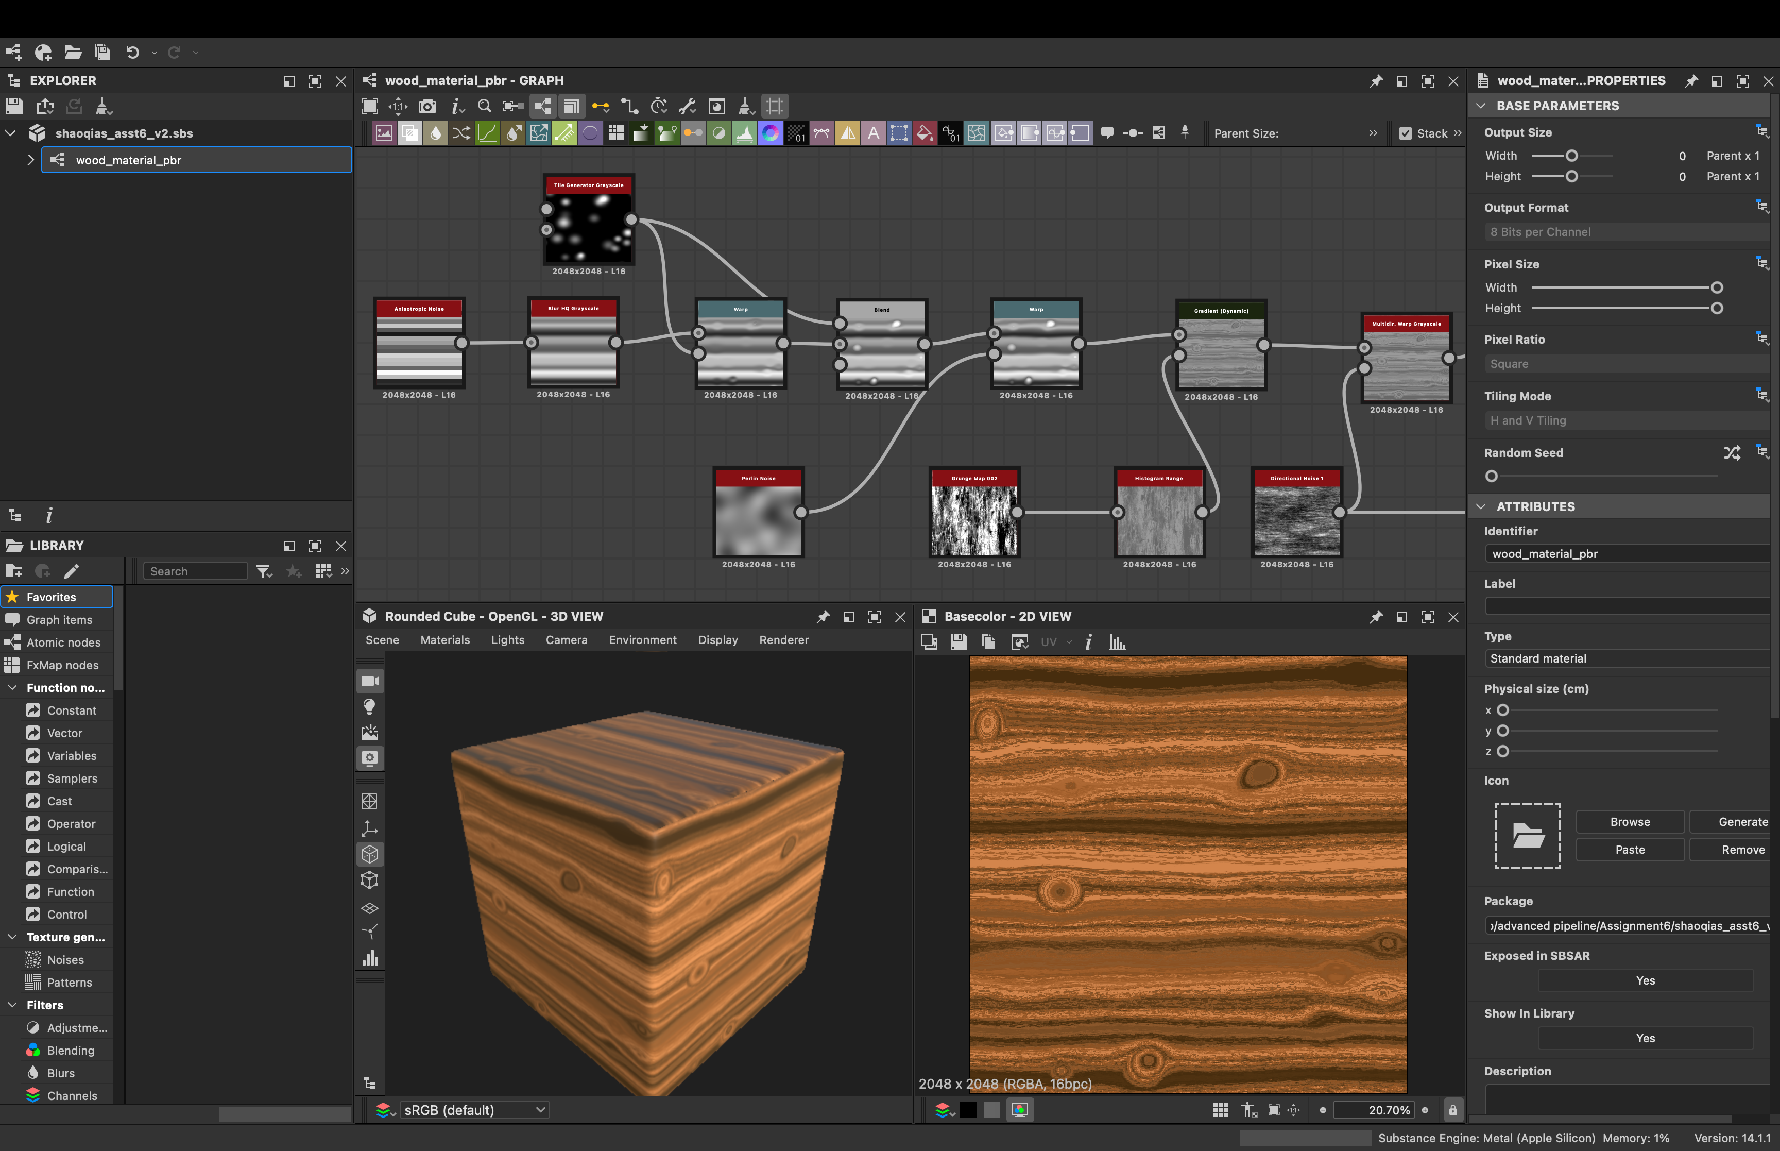Add a Text atomic node
Image resolution: width=1780 pixels, height=1151 pixels.
pyautogui.click(x=873, y=133)
